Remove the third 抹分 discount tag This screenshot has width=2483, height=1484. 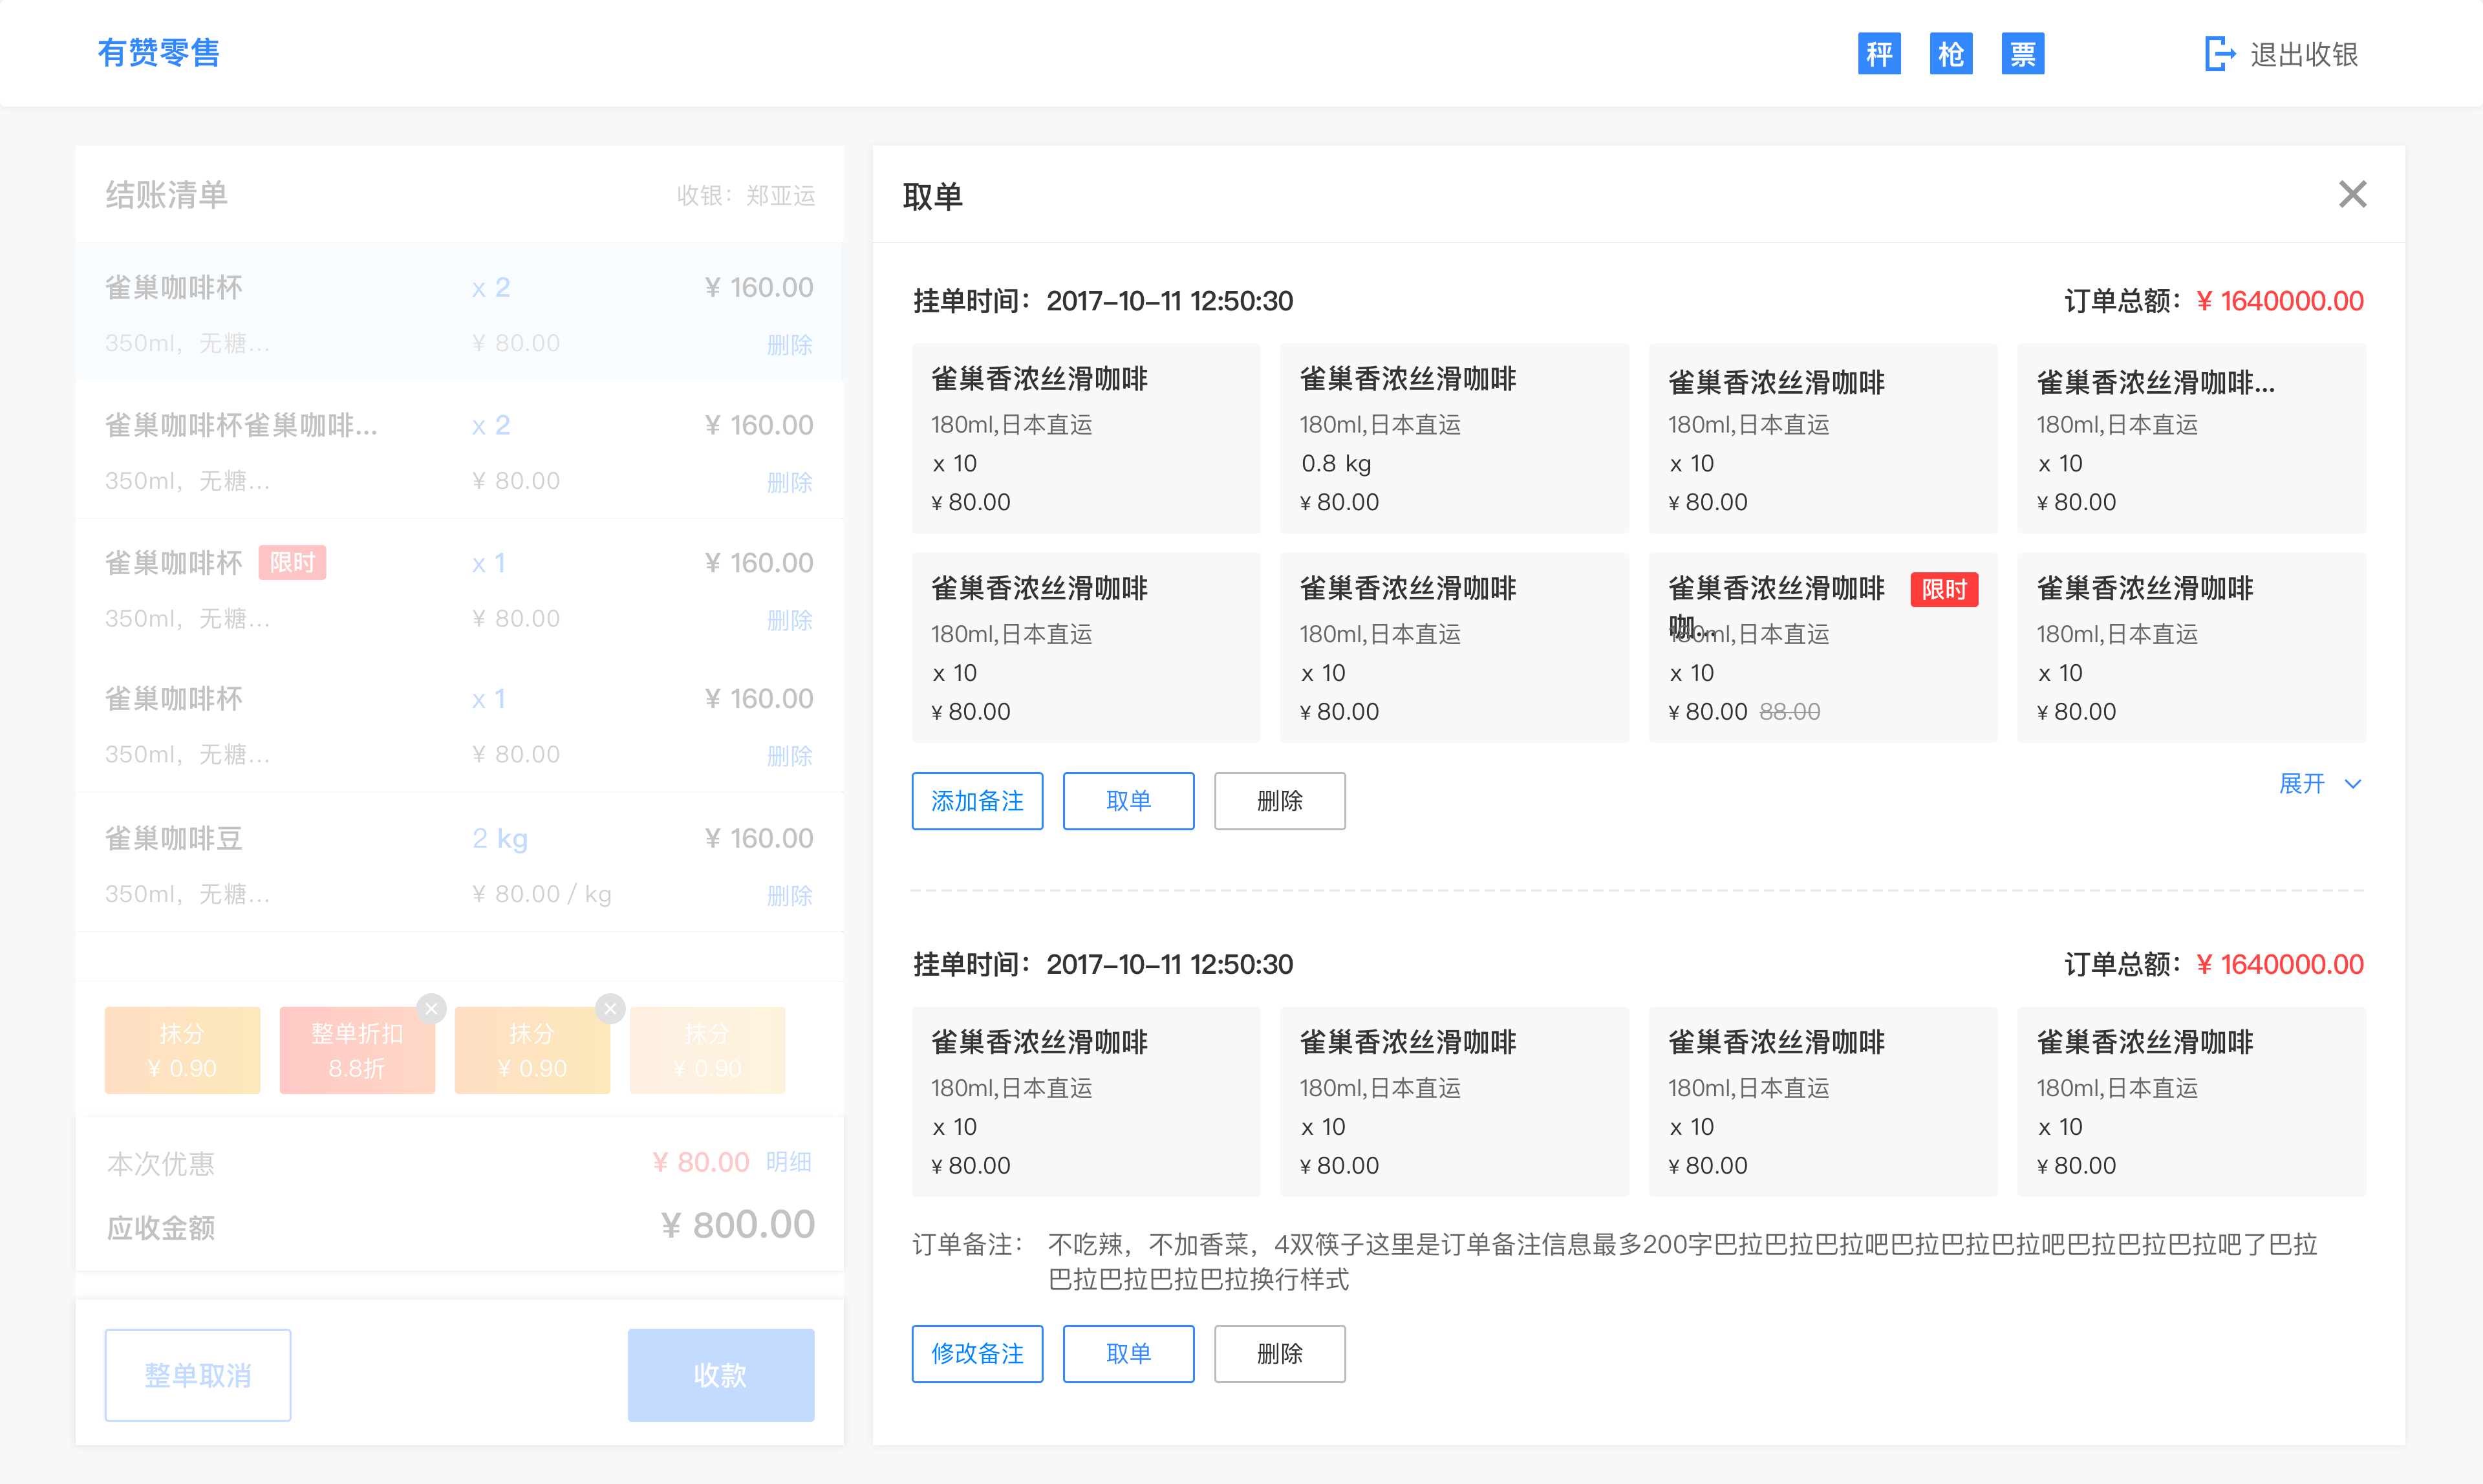pos(610,1008)
